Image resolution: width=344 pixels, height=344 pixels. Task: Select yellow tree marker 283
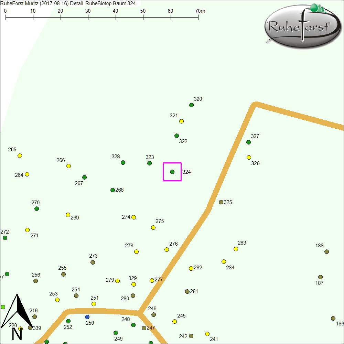[236, 249]
